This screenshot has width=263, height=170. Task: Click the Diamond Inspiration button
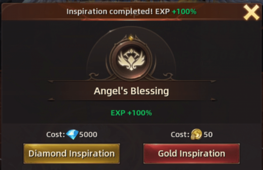pyautogui.click(x=72, y=153)
